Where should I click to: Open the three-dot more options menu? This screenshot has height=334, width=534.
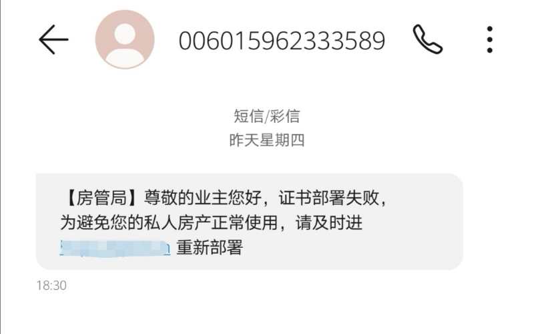click(x=489, y=39)
